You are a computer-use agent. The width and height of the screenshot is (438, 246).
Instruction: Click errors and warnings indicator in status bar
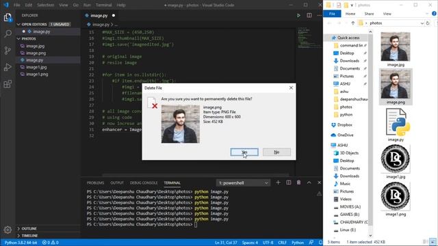pos(50,243)
